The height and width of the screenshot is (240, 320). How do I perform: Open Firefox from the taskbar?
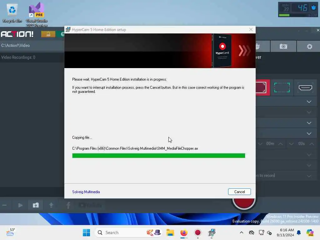[184, 232]
